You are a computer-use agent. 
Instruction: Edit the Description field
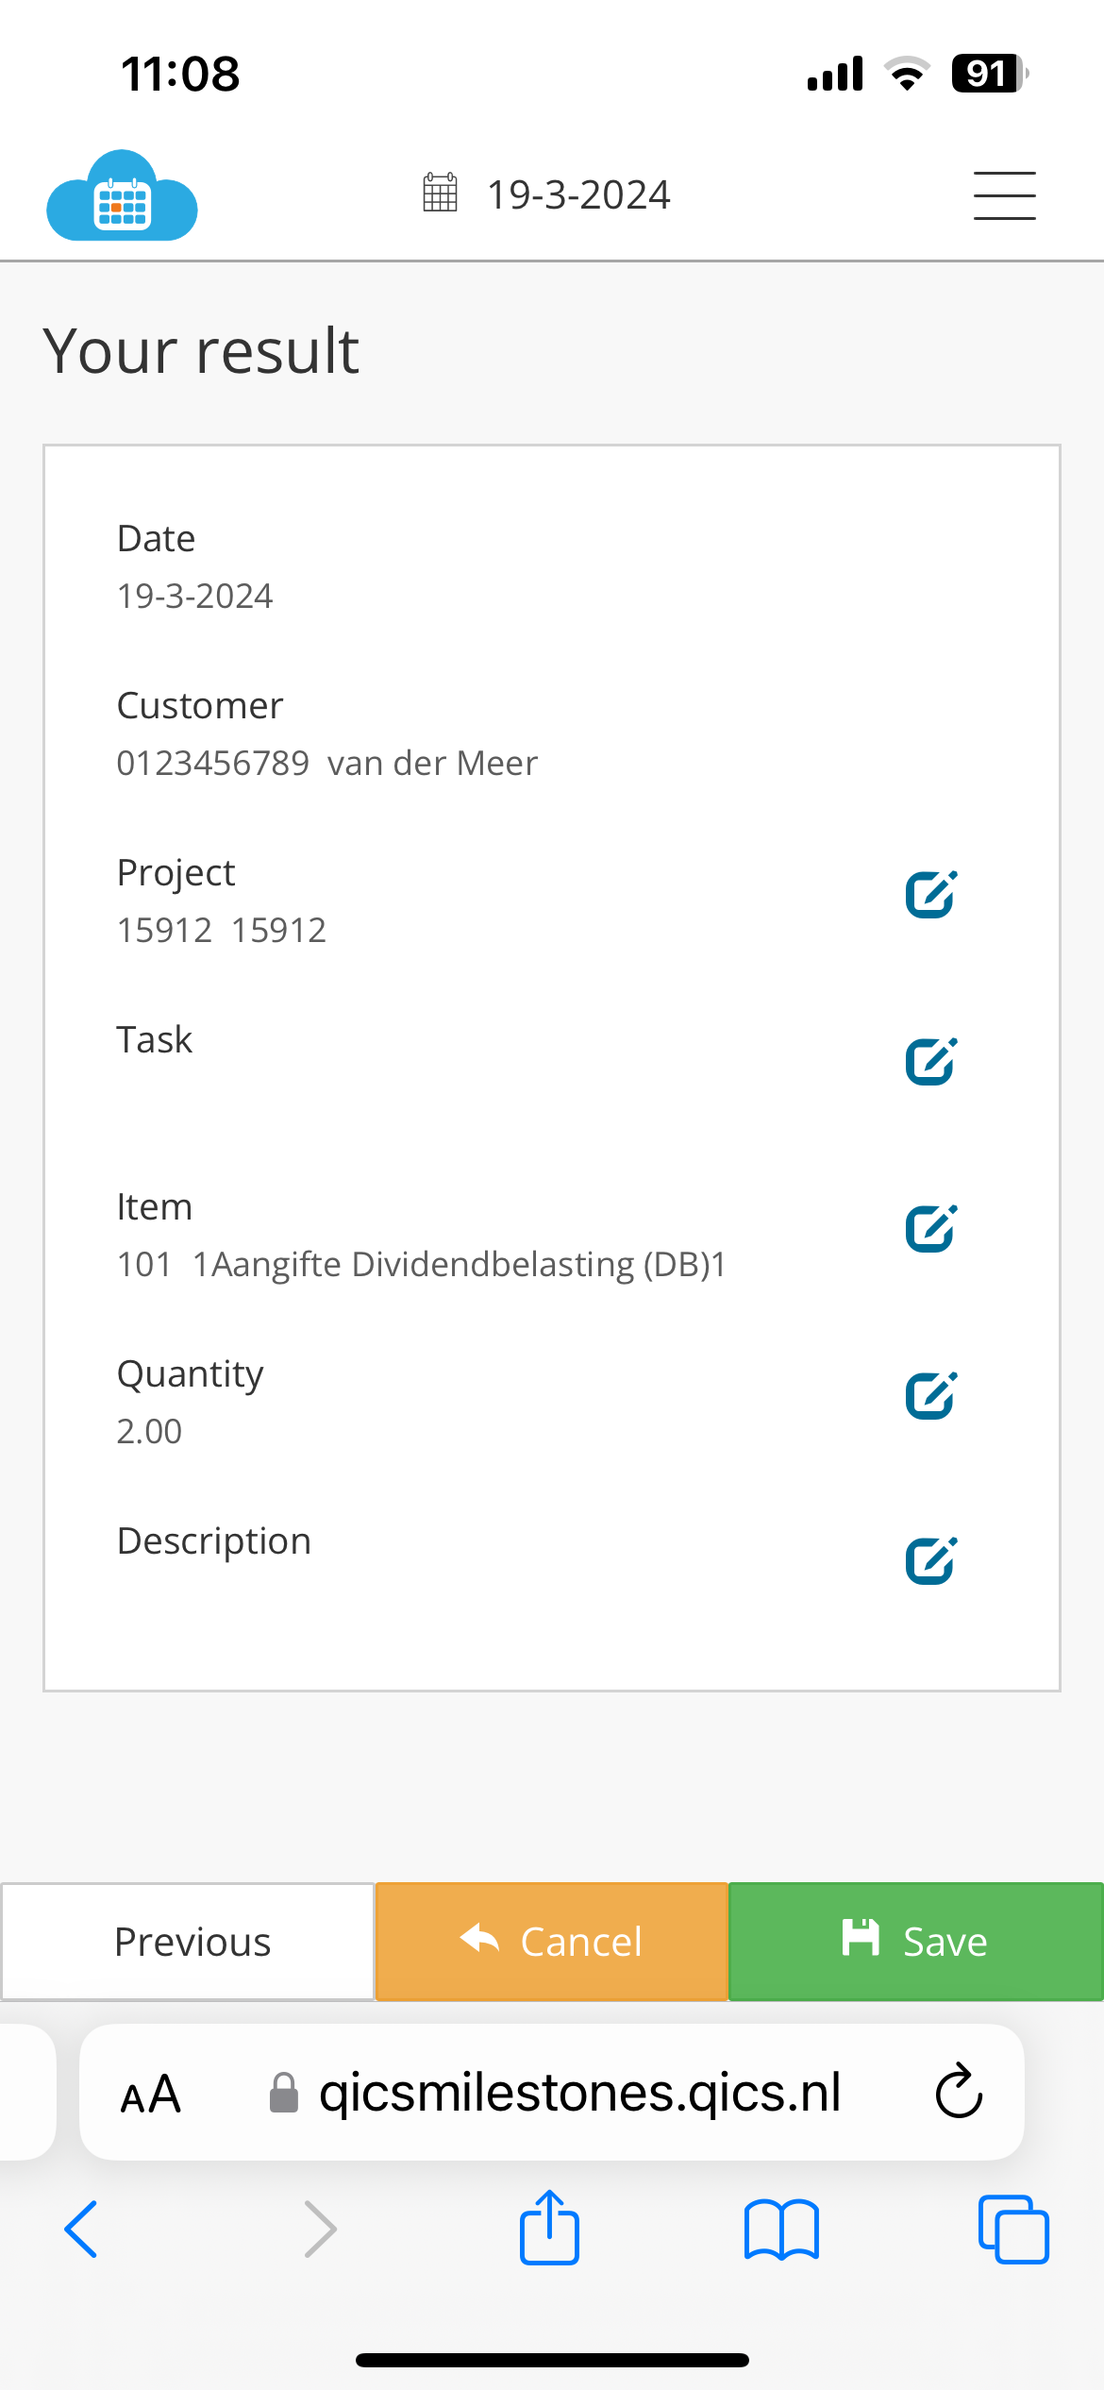point(931,1561)
